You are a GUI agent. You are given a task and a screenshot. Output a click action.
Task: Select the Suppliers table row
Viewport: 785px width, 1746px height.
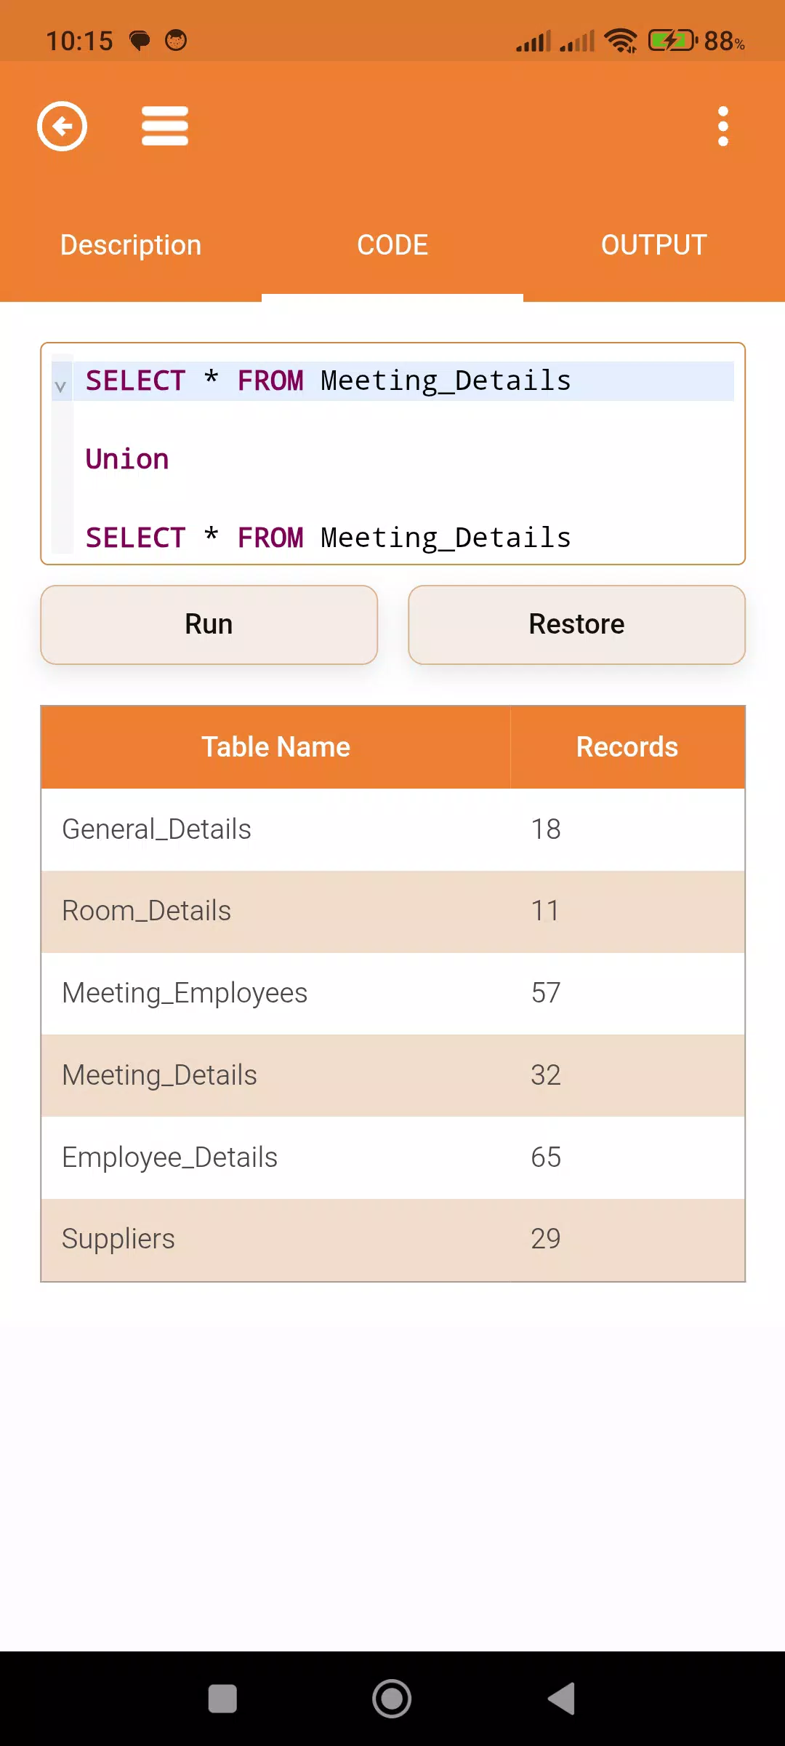pyautogui.click(x=393, y=1240)
